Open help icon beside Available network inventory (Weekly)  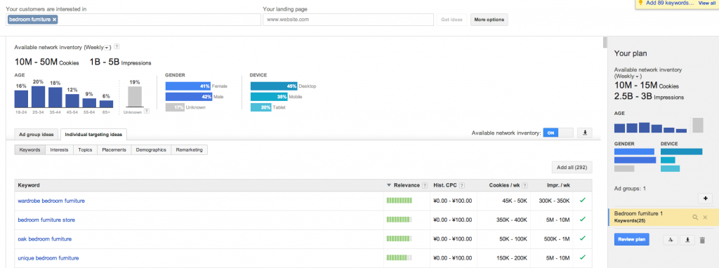point(117,47)
